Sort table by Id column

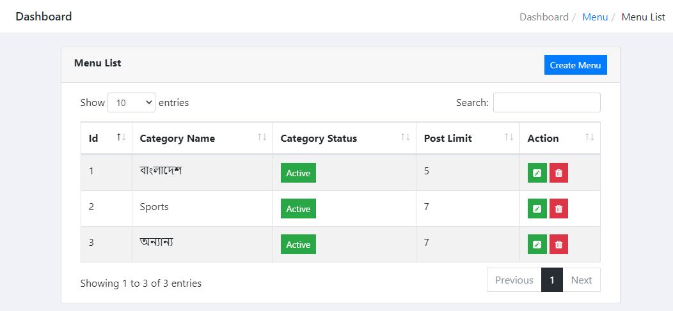(106, 138)
